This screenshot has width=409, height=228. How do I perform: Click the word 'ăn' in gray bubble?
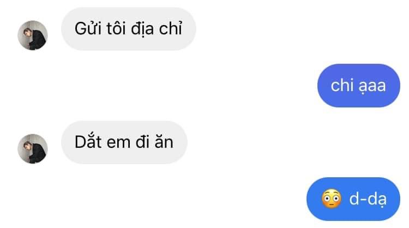tap(164, 142)
